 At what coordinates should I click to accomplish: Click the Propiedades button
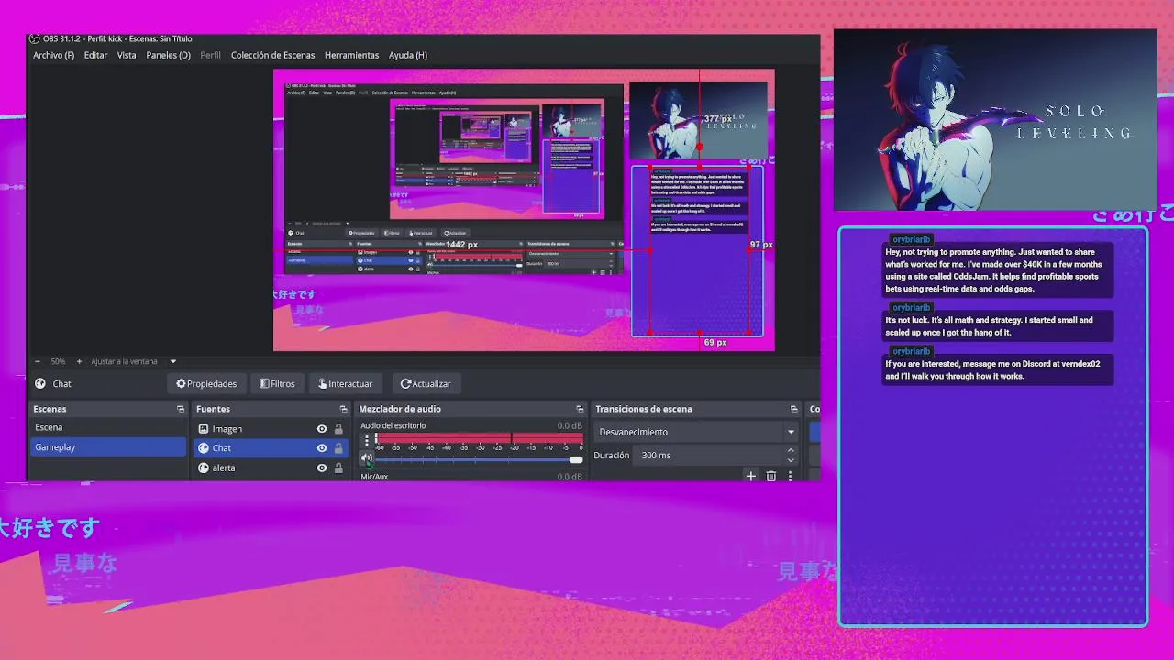206,384
